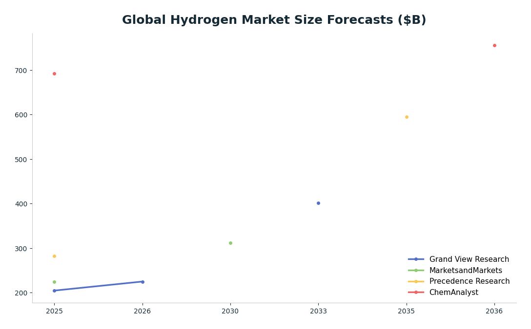Image resolution: width=531 pixels, height=329 pixels.
Task: Select the red ChemAnalyst data point at 2036
Action: click(x=494, y=46)
